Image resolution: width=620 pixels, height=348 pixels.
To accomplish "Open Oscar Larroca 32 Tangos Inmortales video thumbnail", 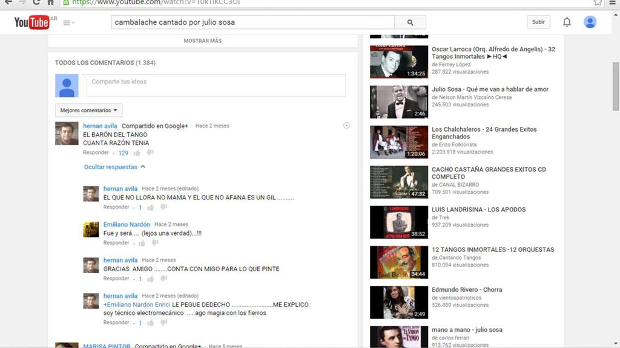I will (x=398, y=62).
